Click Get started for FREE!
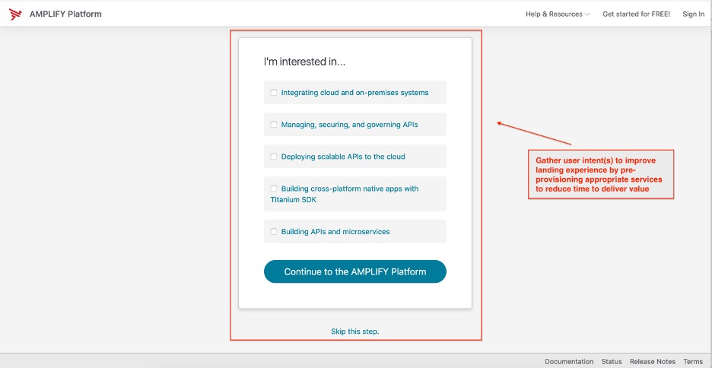The image size is (712, 368). (x=636, y=14)
